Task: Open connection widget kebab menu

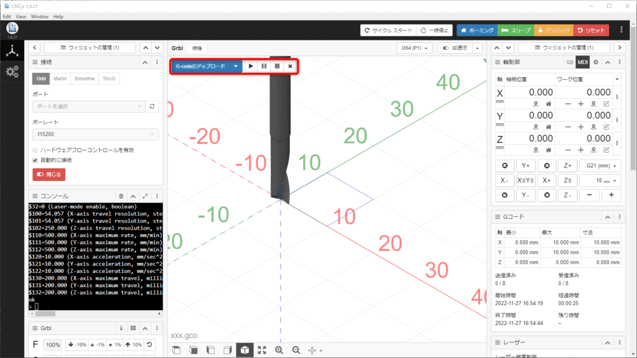Action: [157, 62]
